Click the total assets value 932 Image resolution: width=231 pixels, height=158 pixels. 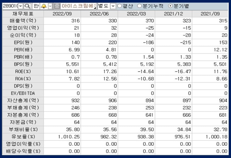pos(76,101)
